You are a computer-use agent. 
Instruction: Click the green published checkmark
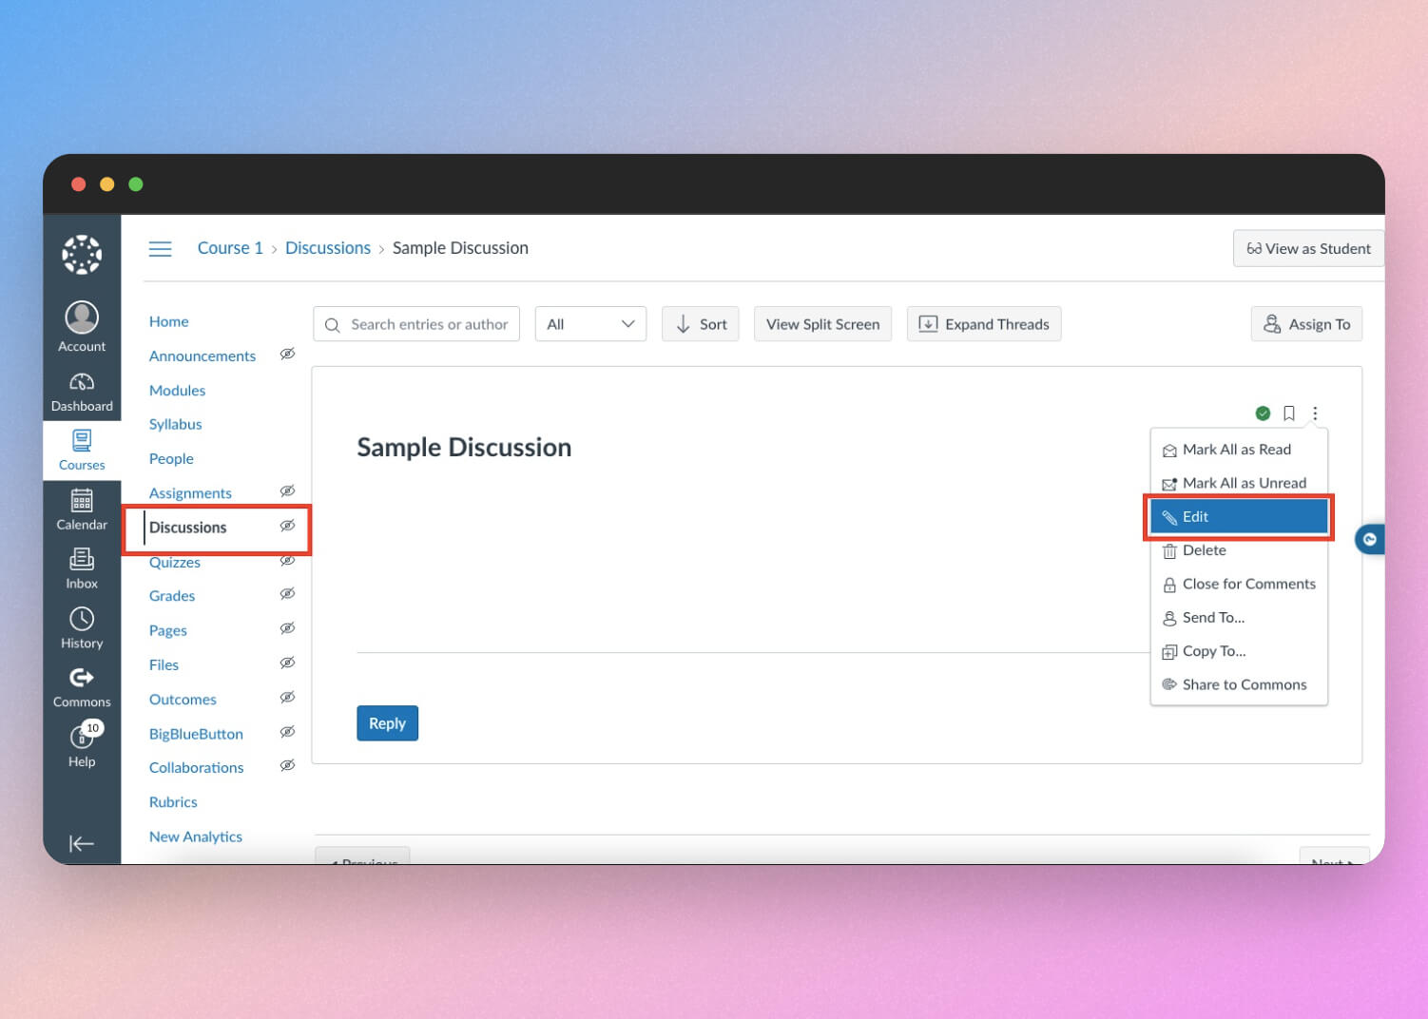[x=1263, y=413]
